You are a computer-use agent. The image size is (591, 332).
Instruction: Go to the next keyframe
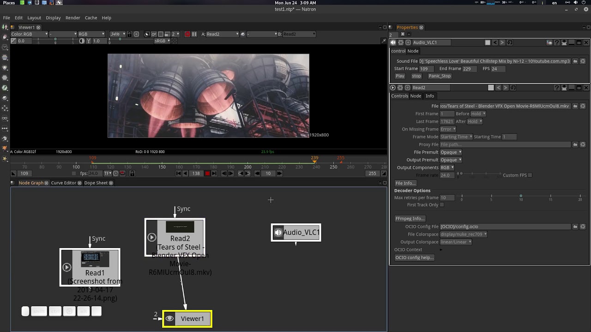247,173
